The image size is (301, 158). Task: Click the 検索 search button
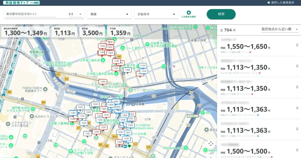coord(221,14)
